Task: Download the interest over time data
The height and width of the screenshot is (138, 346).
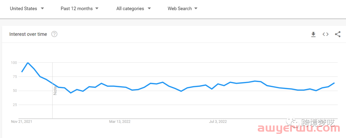Action: pos(313,34)
